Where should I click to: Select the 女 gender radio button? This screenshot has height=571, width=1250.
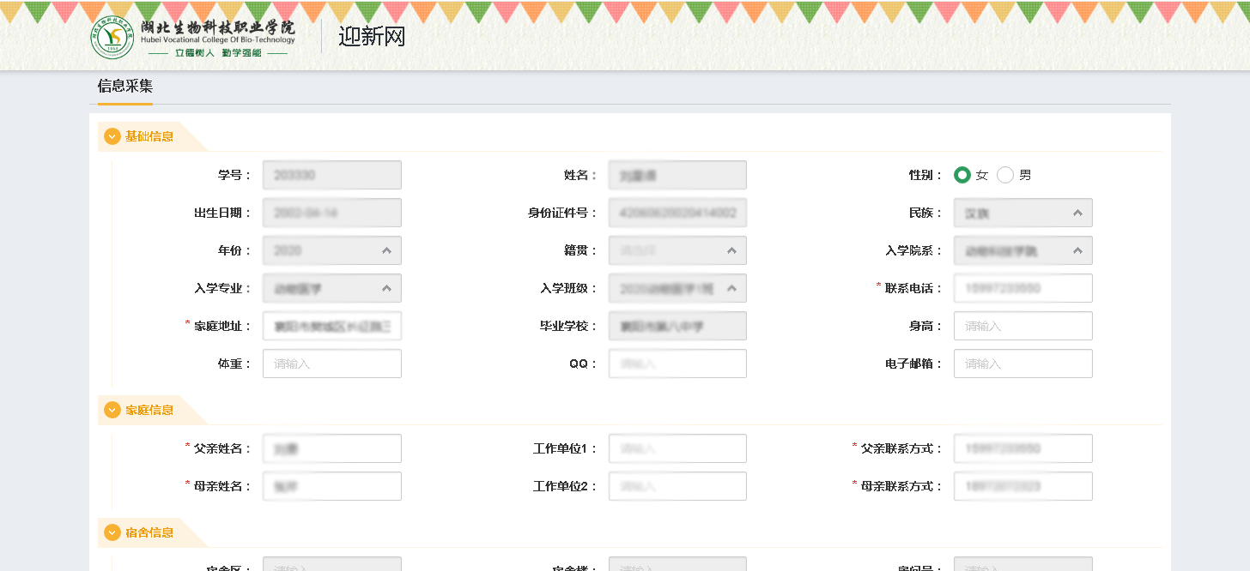[962, 175]
